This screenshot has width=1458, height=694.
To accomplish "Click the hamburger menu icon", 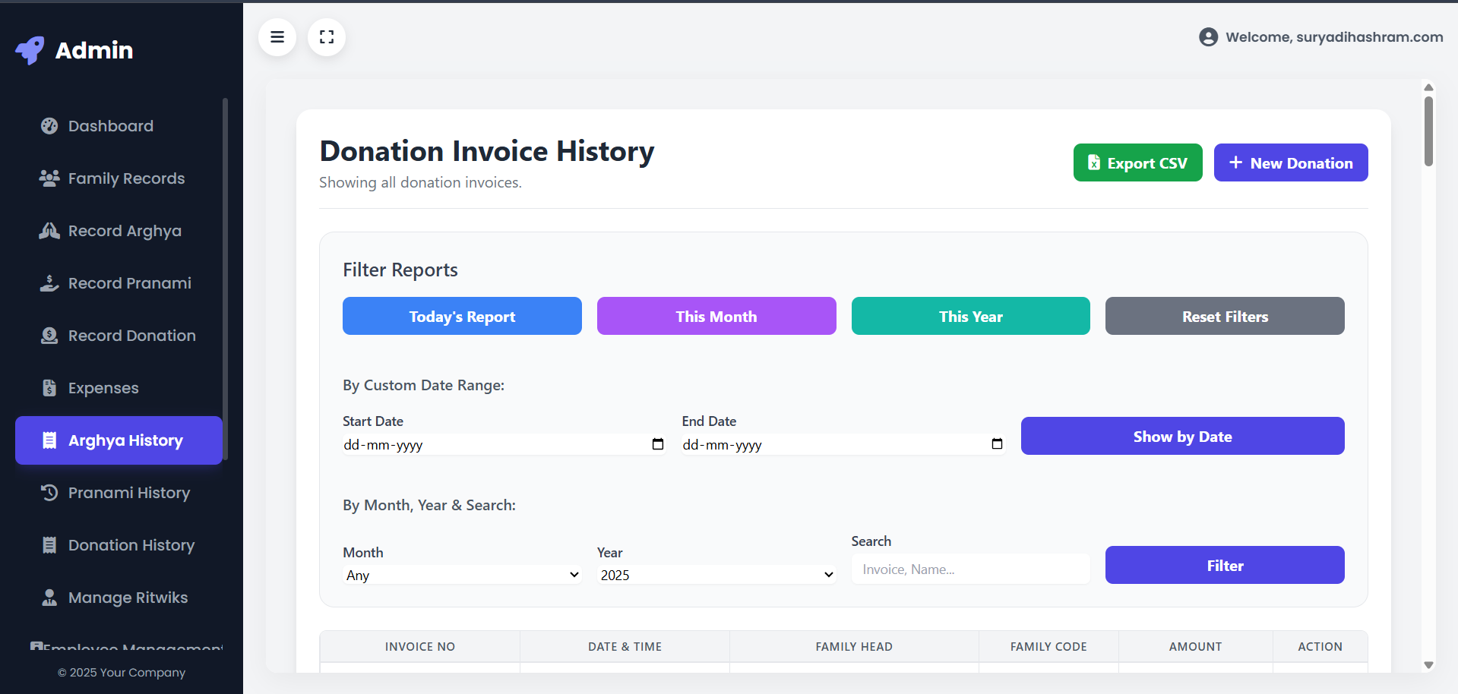I will (x=277, y=37).
